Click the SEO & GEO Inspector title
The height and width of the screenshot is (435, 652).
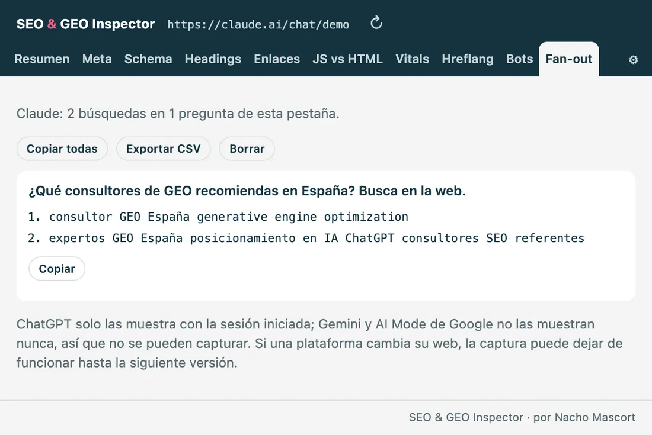[x=86, y=24]
